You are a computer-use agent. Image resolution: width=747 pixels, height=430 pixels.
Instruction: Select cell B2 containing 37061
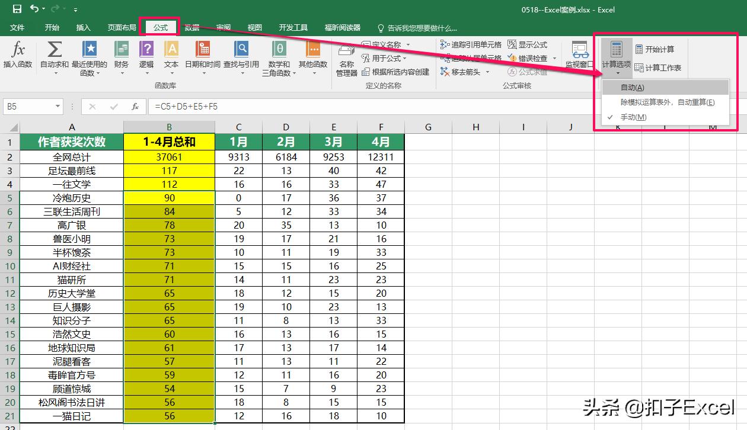pos(169,156)
